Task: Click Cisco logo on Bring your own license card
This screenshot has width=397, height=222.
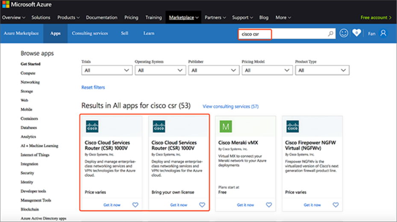Action: point(159,126)
